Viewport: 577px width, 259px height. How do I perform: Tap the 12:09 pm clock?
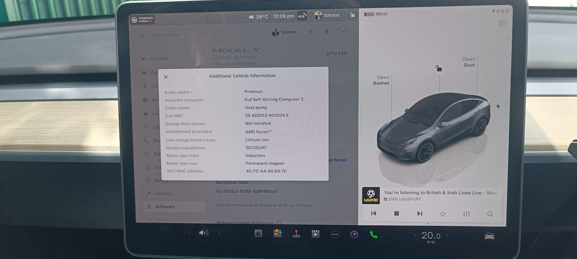[283, 16]
